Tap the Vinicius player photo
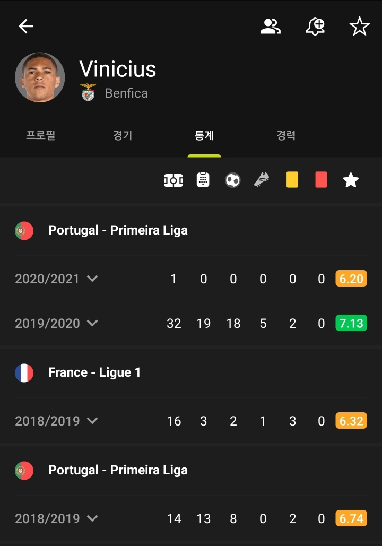382x546 pixels. coord(40,77)
